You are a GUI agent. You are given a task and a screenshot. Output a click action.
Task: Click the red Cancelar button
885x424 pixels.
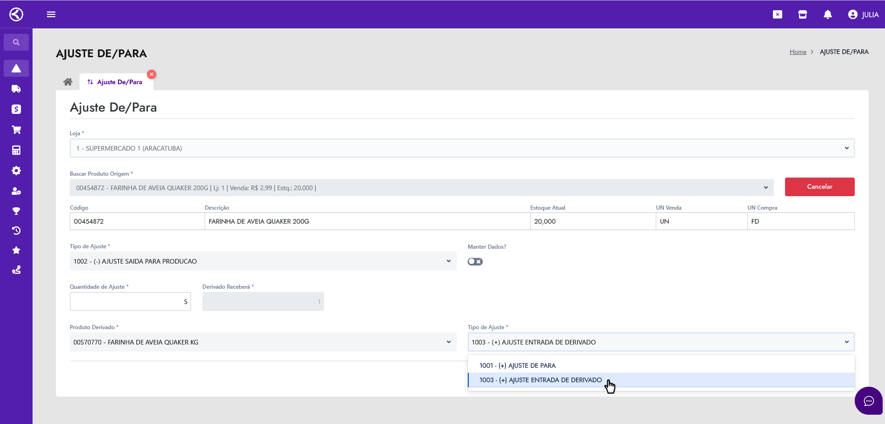[819, 187]
